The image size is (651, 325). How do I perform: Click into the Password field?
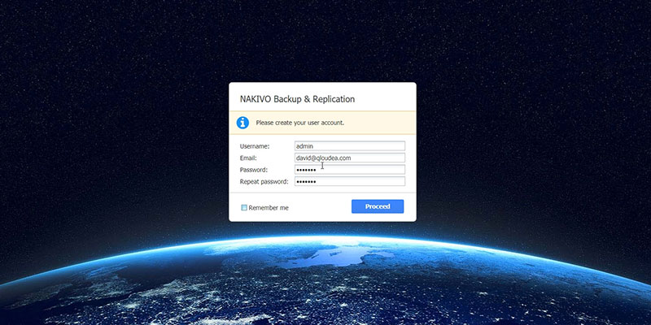(x=350, y=170)
